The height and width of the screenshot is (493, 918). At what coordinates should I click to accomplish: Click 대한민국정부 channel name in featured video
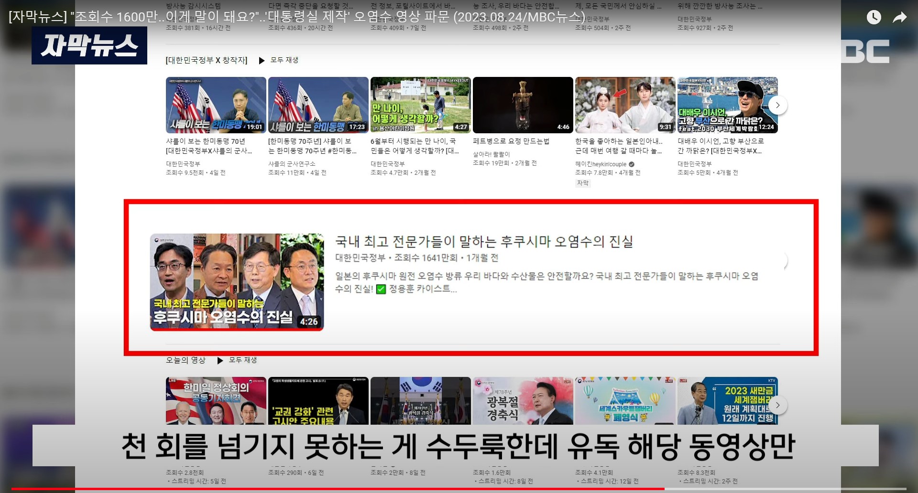pos(360,258)
